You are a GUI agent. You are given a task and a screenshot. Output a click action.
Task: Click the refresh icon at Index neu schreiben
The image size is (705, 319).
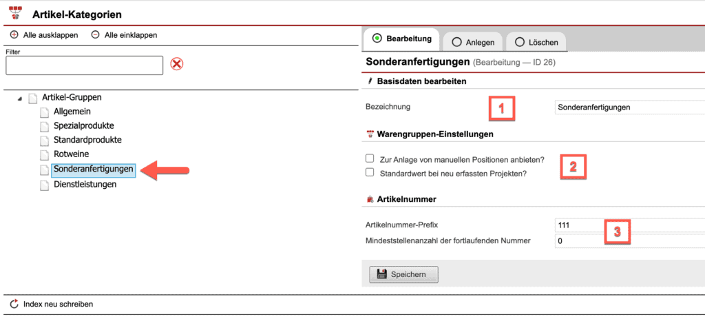point(15,304)
